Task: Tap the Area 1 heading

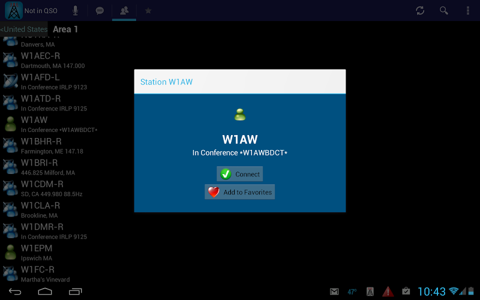Action: tap(65, 29)
